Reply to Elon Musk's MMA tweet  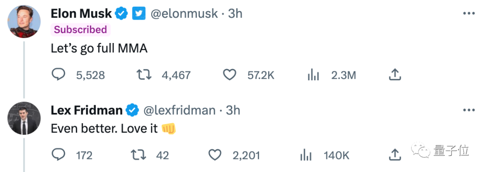coord(58,75)
